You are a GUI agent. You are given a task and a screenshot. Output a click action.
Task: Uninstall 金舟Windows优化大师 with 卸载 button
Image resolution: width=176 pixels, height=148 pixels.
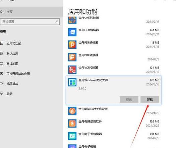pyautogui.click(x=150, y=100)
